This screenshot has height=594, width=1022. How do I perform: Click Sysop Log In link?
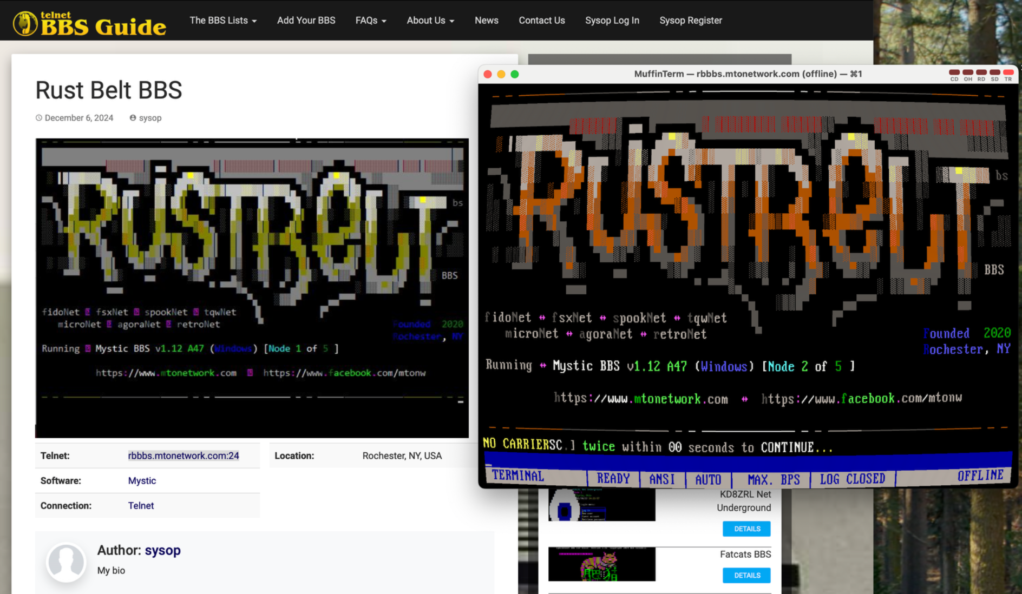[612, 20]
